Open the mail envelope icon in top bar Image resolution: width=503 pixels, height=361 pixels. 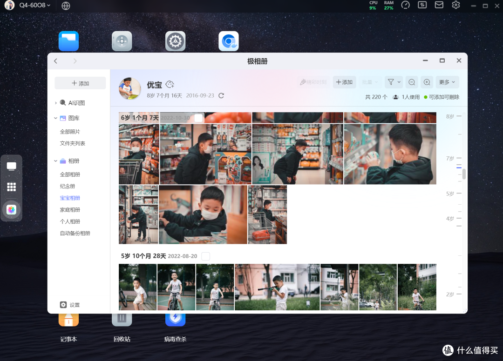click(x=439, y=5)
